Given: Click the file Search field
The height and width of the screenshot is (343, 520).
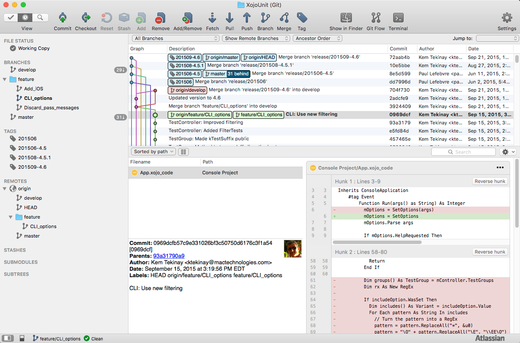Looking at the screenshot, I should point(464,152).
